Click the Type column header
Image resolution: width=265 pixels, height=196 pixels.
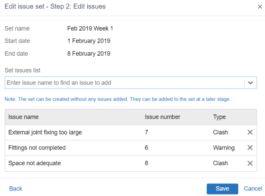pos(219,117)
